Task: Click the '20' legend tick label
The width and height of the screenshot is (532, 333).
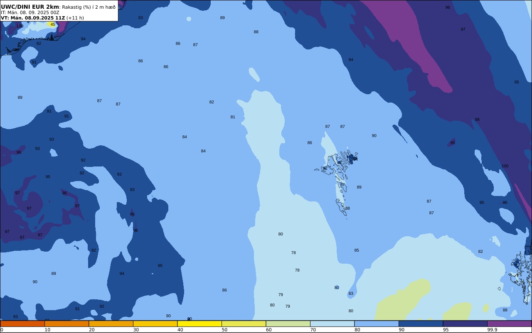Action: pyautogui.click(x=92, y=330)
